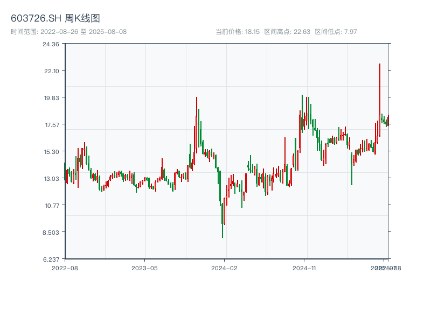This screenshot has width=431, height=323.
Task: Click the 区间高点 22.63 label
Action: click(287, 32)
